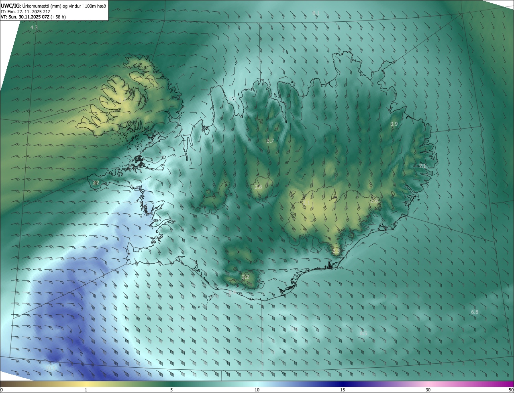Click the 4.3 value label on the map
Viewport: 514px width, 393px height.
tap(34, 28)
